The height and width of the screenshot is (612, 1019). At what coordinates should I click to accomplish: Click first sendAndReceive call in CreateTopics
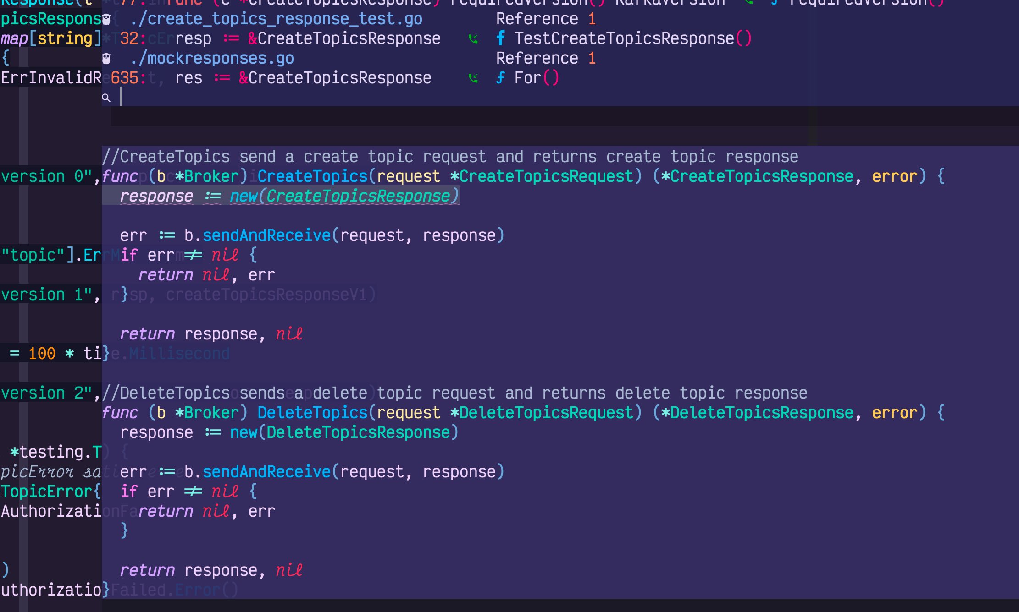[x=266, y=235]
